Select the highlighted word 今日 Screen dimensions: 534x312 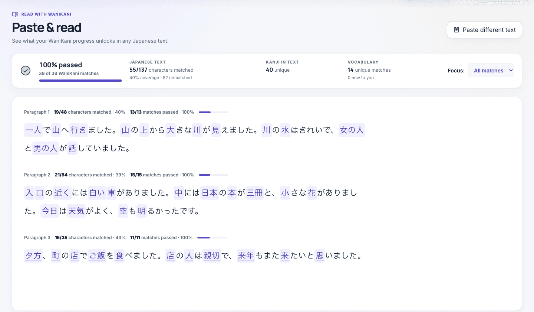coord(50,211)
